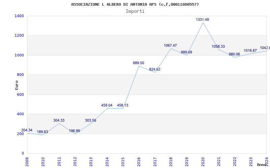The height and width of the screenshot is (168, 270).
Task: Click the 2011 year tick label
Action: click(59, 162)
